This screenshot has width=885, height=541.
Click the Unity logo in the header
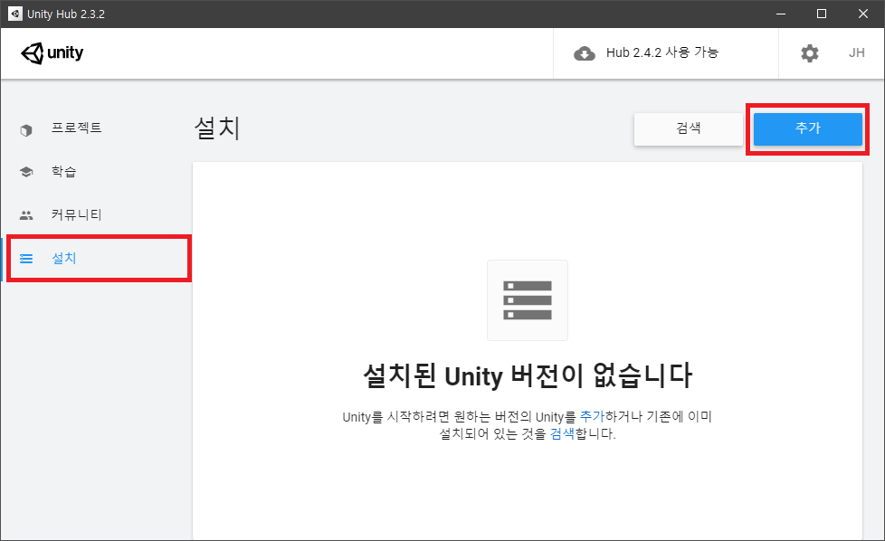[x=52, y=53]
